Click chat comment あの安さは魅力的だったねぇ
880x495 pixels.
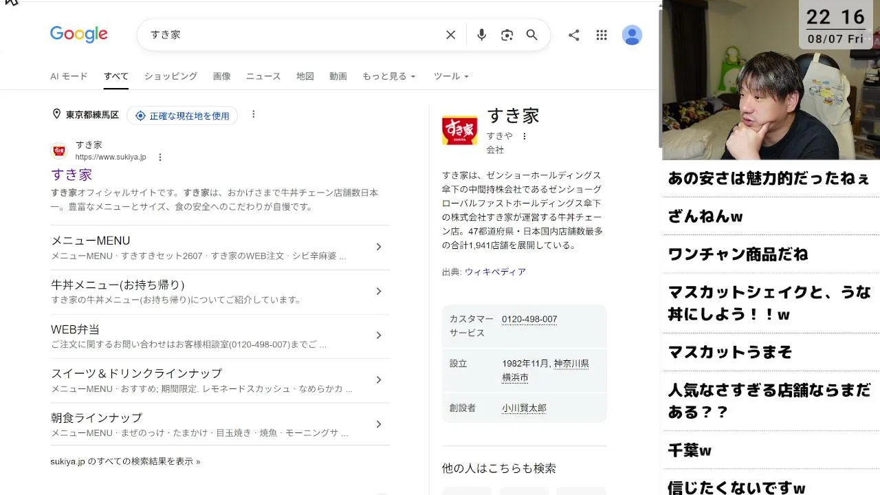pos(769,179)
